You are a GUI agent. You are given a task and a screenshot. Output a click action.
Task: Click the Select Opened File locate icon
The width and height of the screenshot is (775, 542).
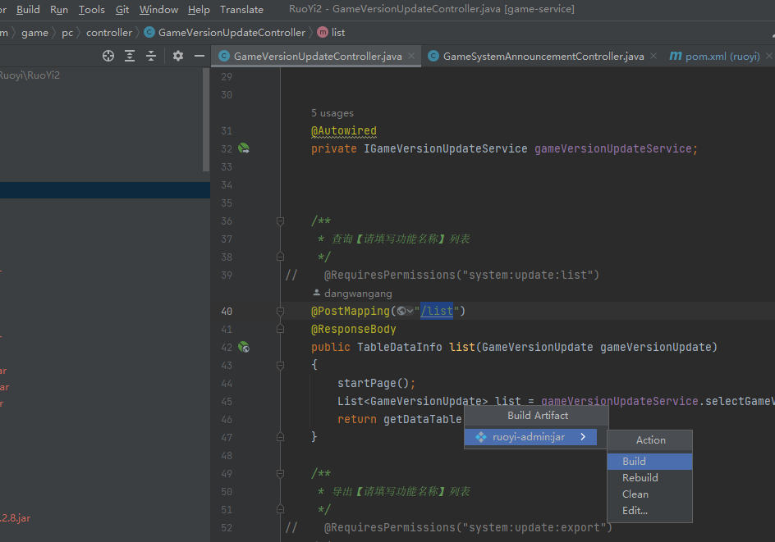(x=108, y=56)
